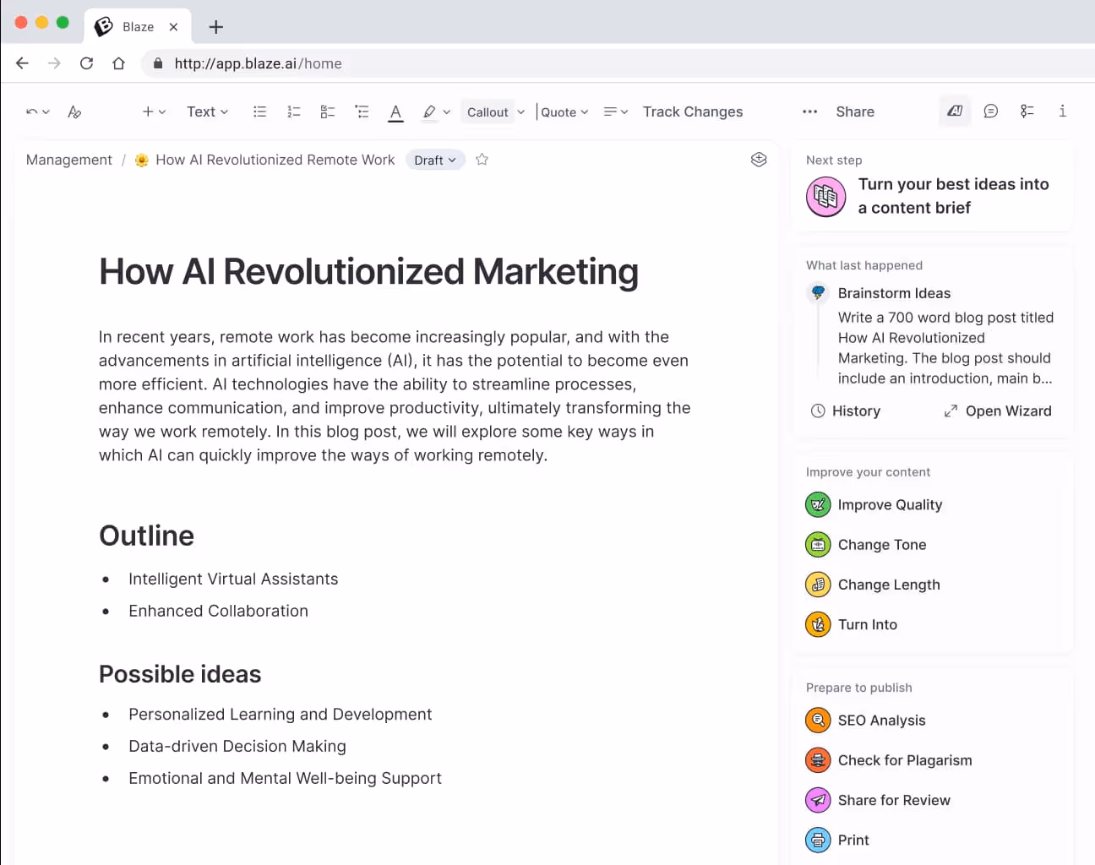Select the Check for Plagarism icon
The image size is (1095, 865).
tap(817, 759)
